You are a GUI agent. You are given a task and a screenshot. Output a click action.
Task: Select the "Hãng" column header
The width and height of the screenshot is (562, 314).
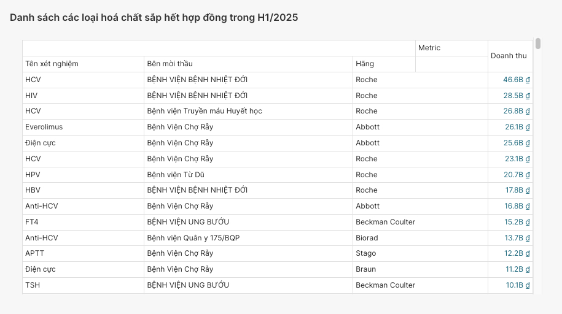click(x=364, y=64)
